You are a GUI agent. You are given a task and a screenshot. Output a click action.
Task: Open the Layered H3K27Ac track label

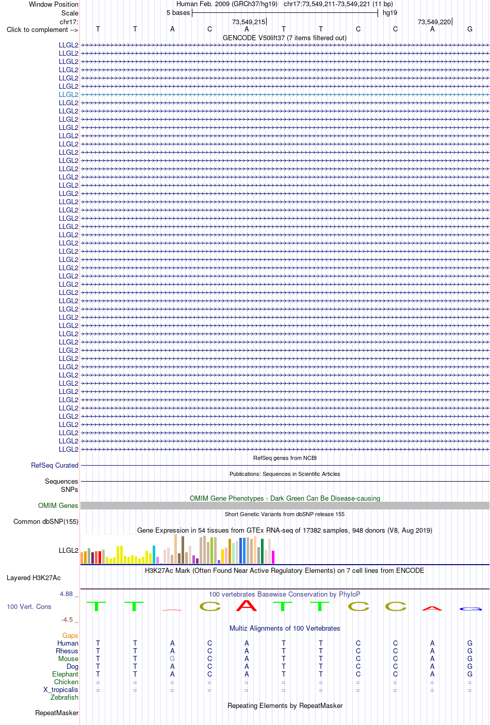34,578
